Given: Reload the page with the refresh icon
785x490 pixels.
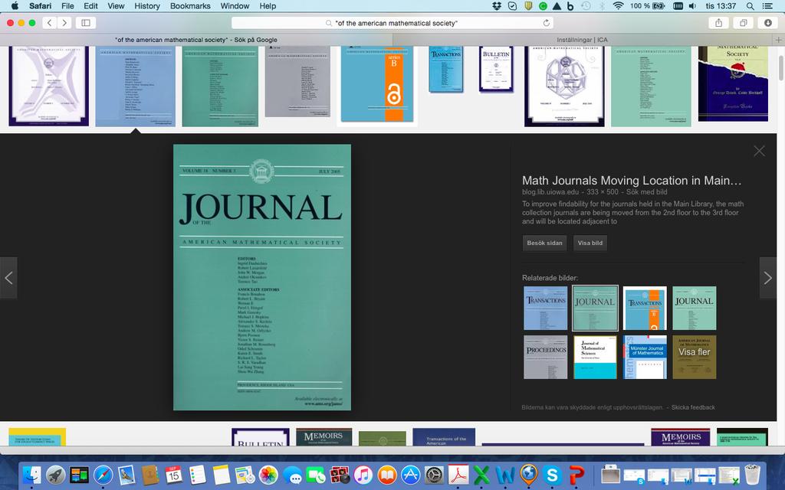Looking at the screenshot, I should tap(546, 23).
